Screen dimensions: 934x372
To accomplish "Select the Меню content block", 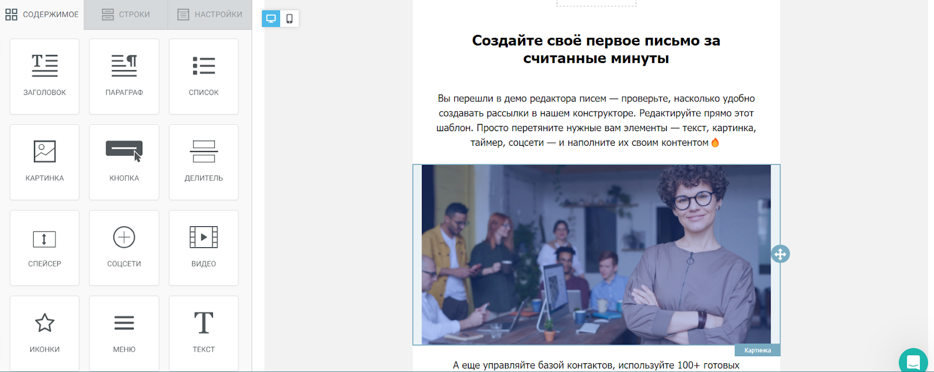I will (124, 334).
